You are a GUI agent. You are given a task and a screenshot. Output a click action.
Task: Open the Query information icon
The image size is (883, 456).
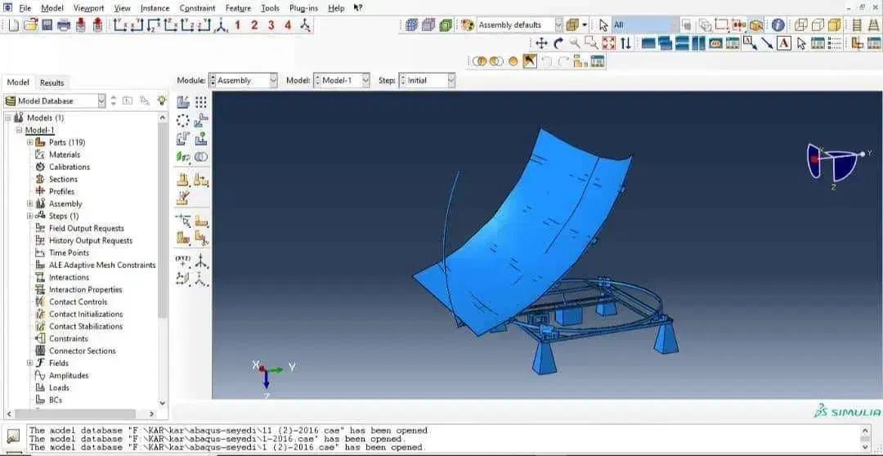(778, 25)
